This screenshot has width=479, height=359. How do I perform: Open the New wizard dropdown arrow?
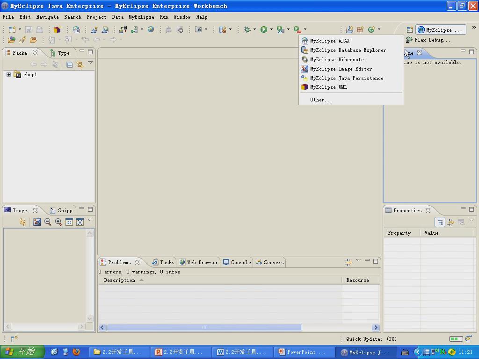pos(20,29)
